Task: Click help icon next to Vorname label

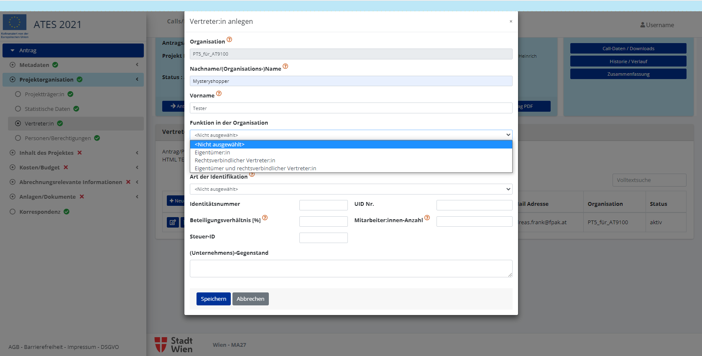Action: coord(219,94)
